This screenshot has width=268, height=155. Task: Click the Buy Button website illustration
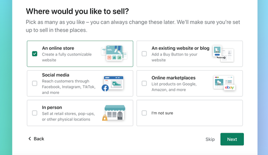coord(223,54)
